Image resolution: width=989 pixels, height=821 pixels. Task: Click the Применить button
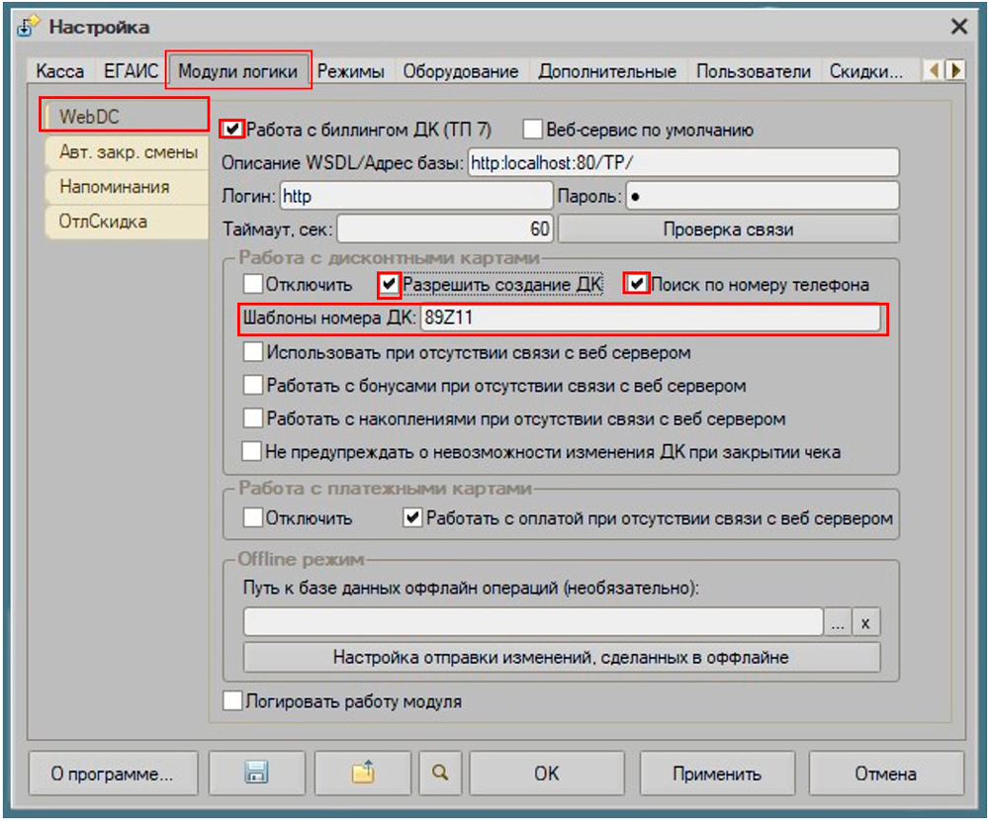click(717, 774)
